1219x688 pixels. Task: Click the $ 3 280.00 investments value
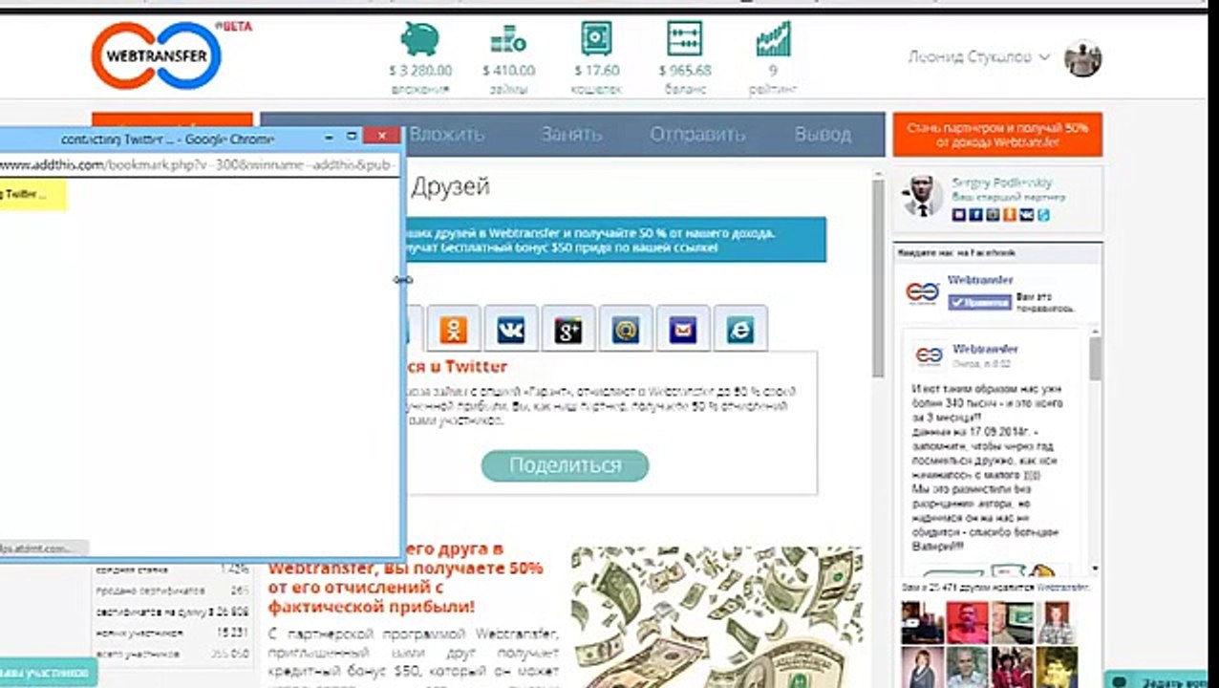click(420, 71)
